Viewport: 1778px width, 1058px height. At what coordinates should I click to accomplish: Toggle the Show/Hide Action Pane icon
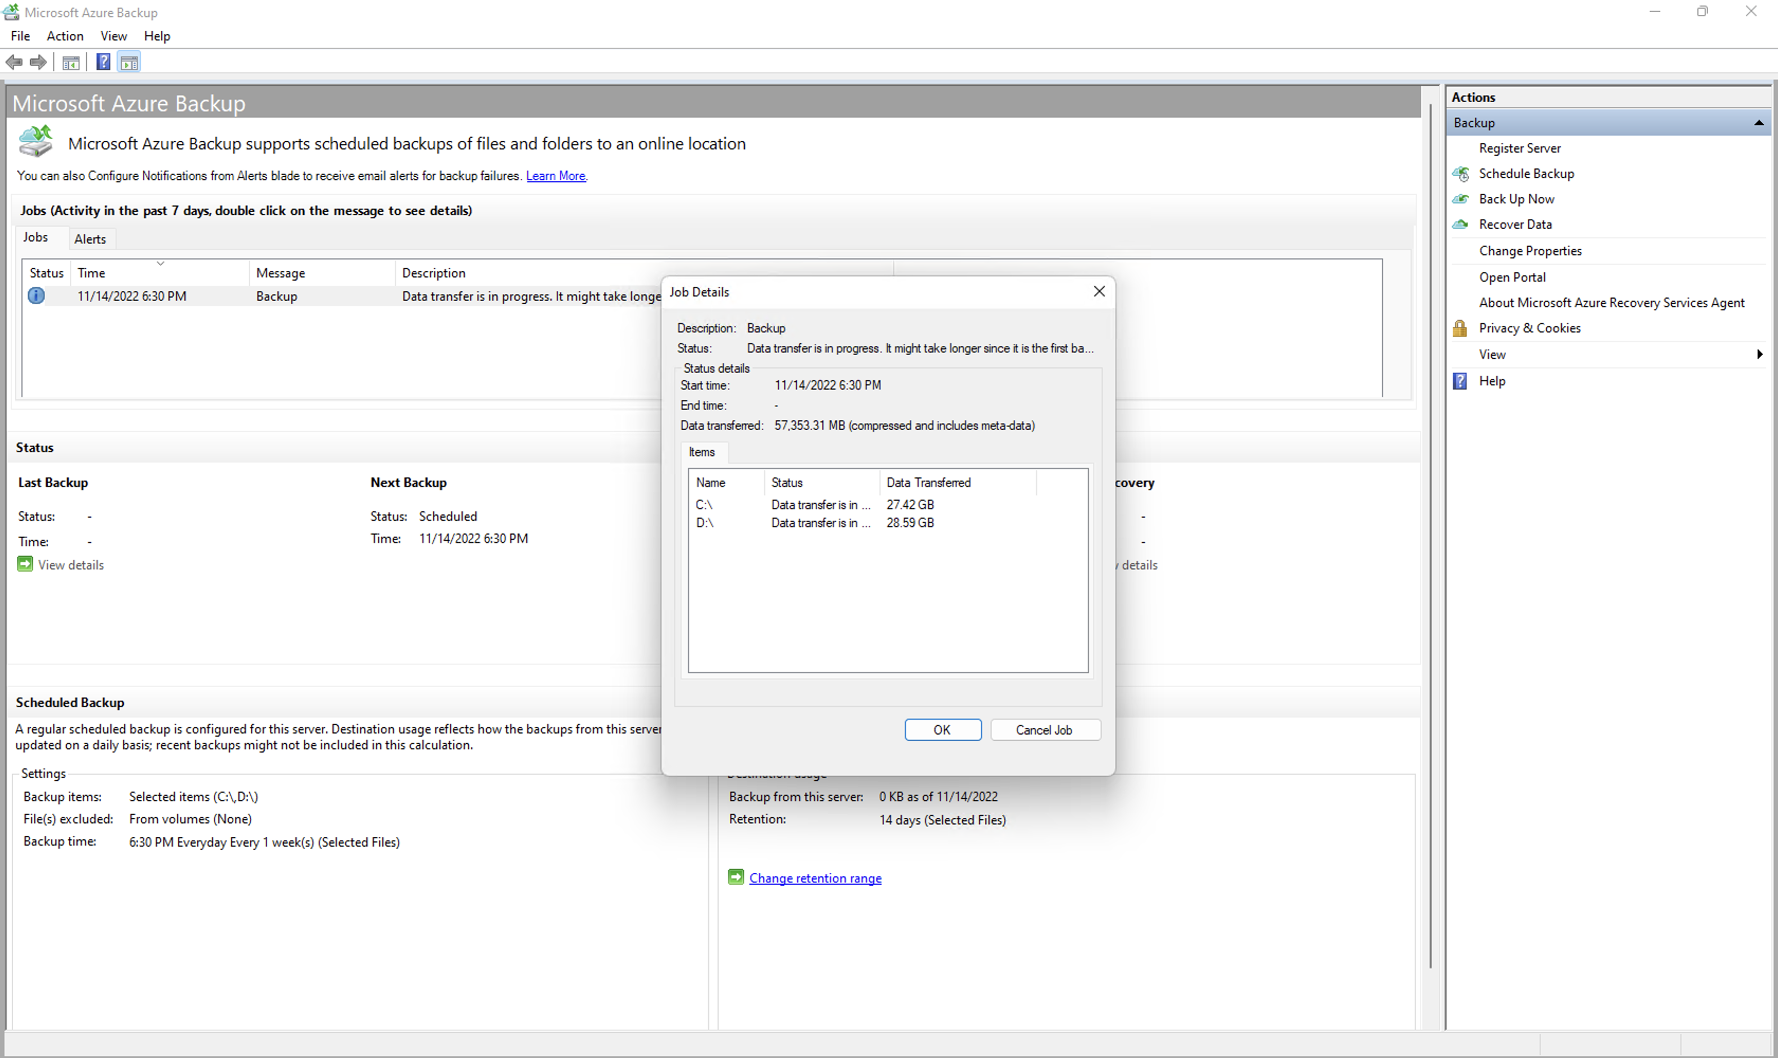129,63
